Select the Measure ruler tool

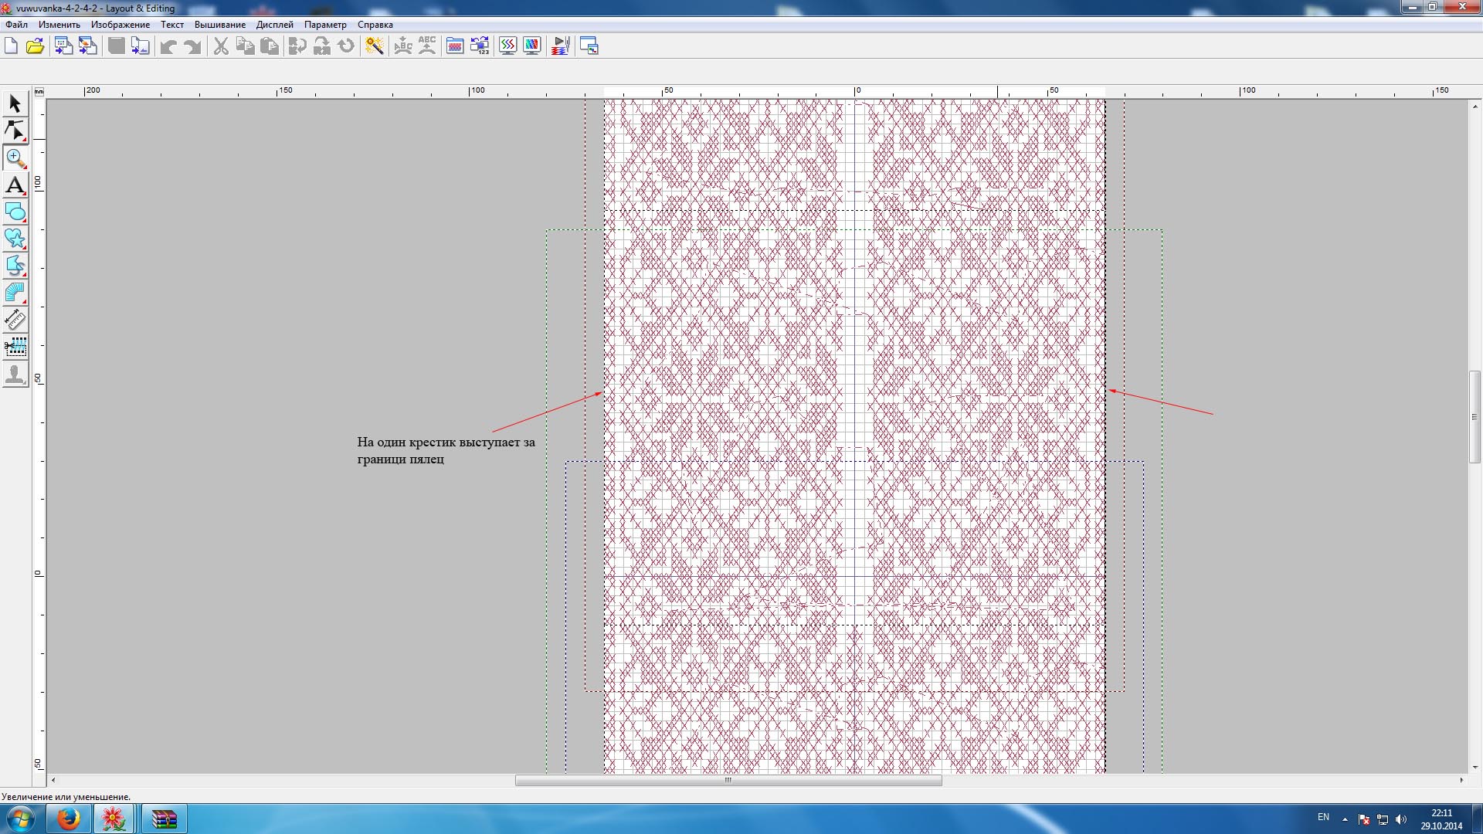click(x=15, y=319)
